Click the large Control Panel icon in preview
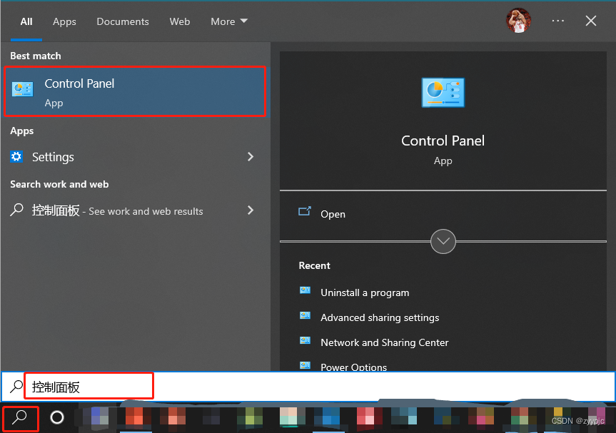The image size is (616, 433). point(443,93)
